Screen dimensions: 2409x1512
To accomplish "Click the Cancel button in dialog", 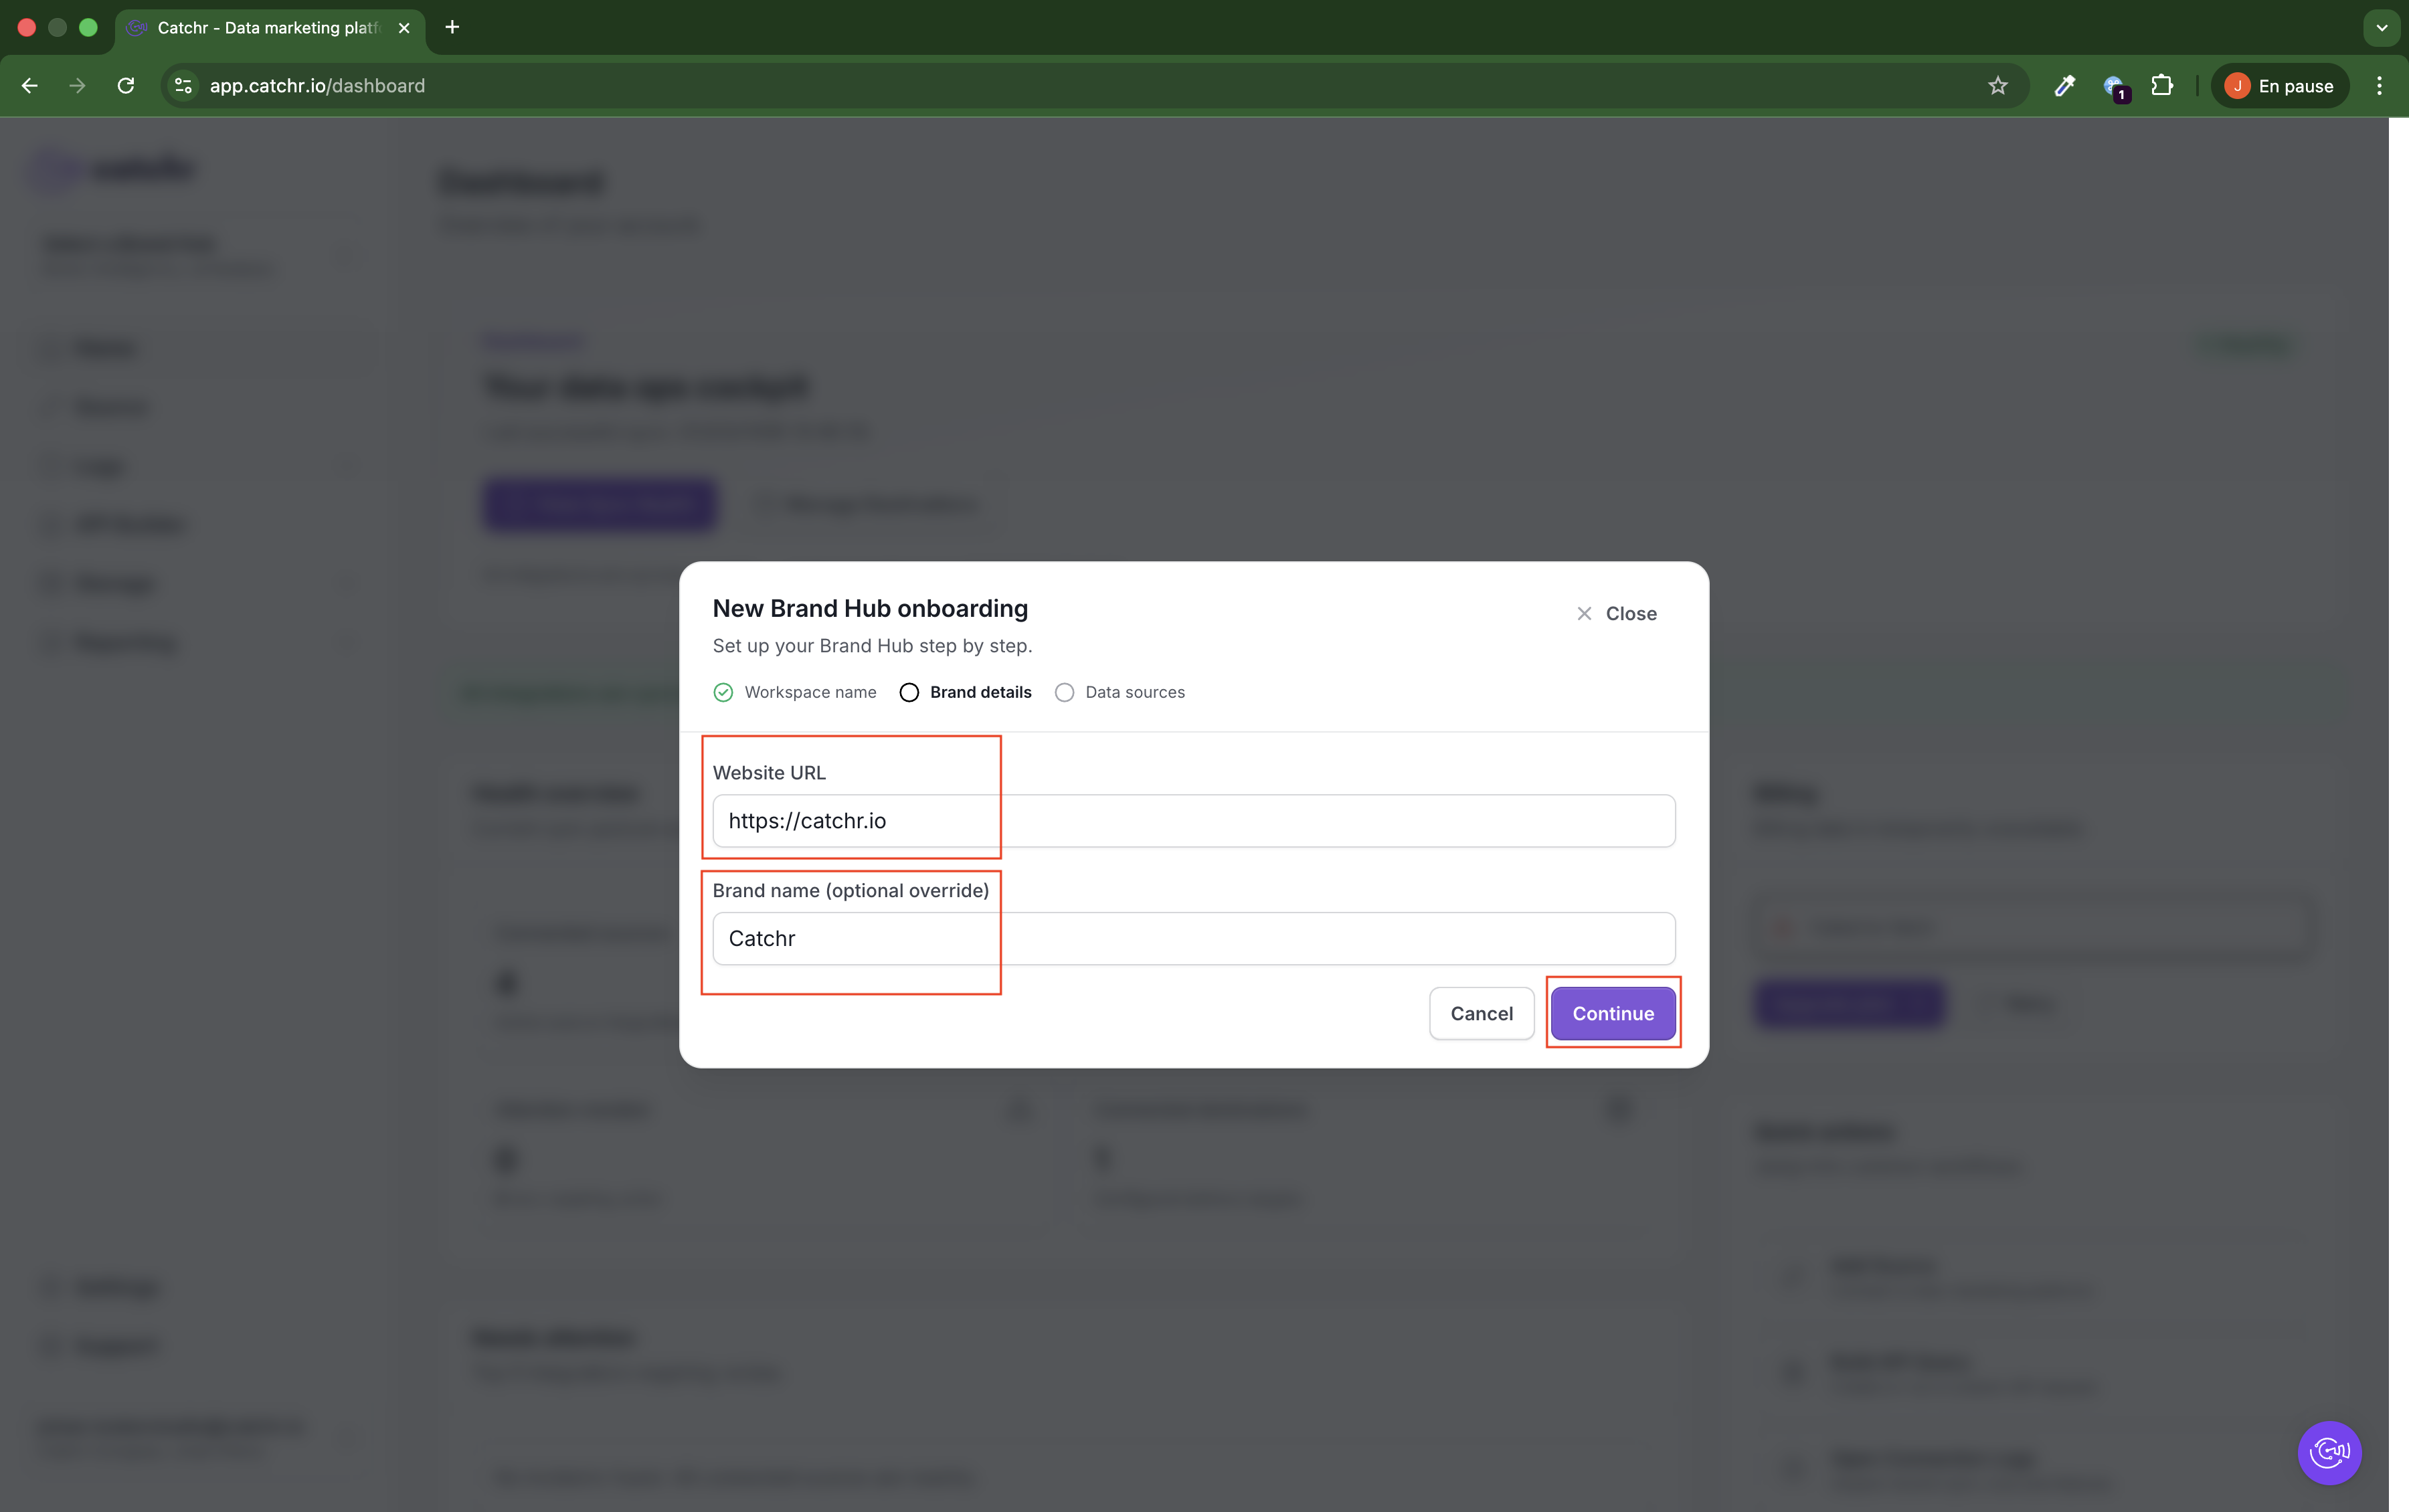I will tap(1481, 1013).
